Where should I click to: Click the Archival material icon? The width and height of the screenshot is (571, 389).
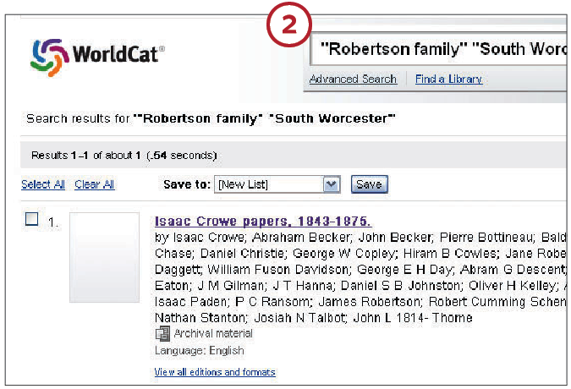[162, 333]
